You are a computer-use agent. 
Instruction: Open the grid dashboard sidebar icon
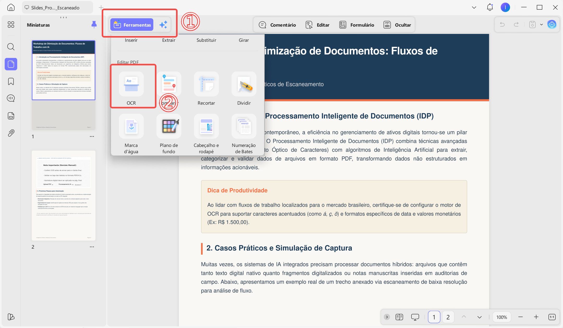(11, 25)
